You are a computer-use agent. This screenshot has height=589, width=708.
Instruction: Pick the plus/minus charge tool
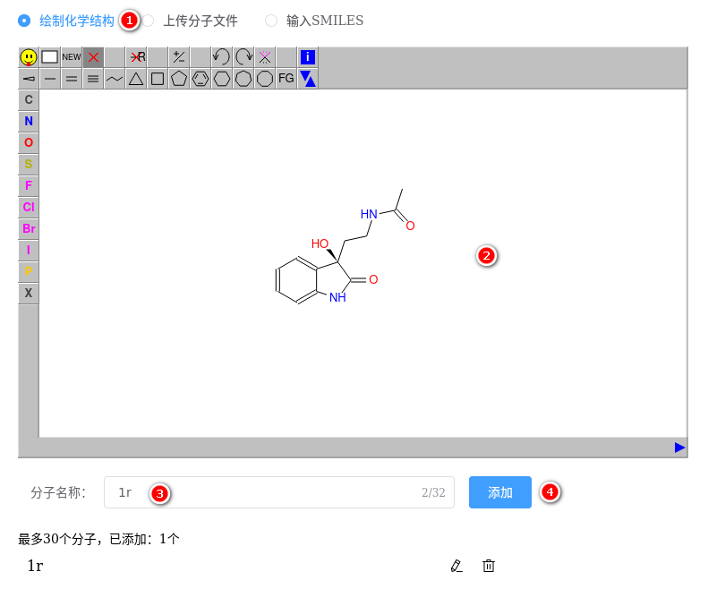(x=179, y=57)
